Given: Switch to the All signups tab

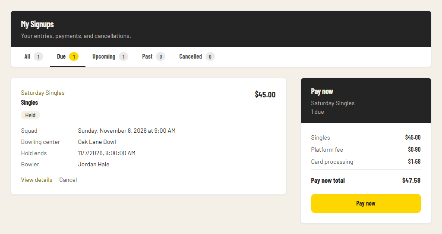Looking at the screenshot, I should [x=34, y=56].
